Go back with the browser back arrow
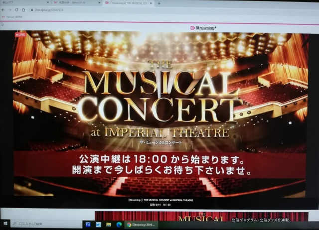 click(3, 10)
